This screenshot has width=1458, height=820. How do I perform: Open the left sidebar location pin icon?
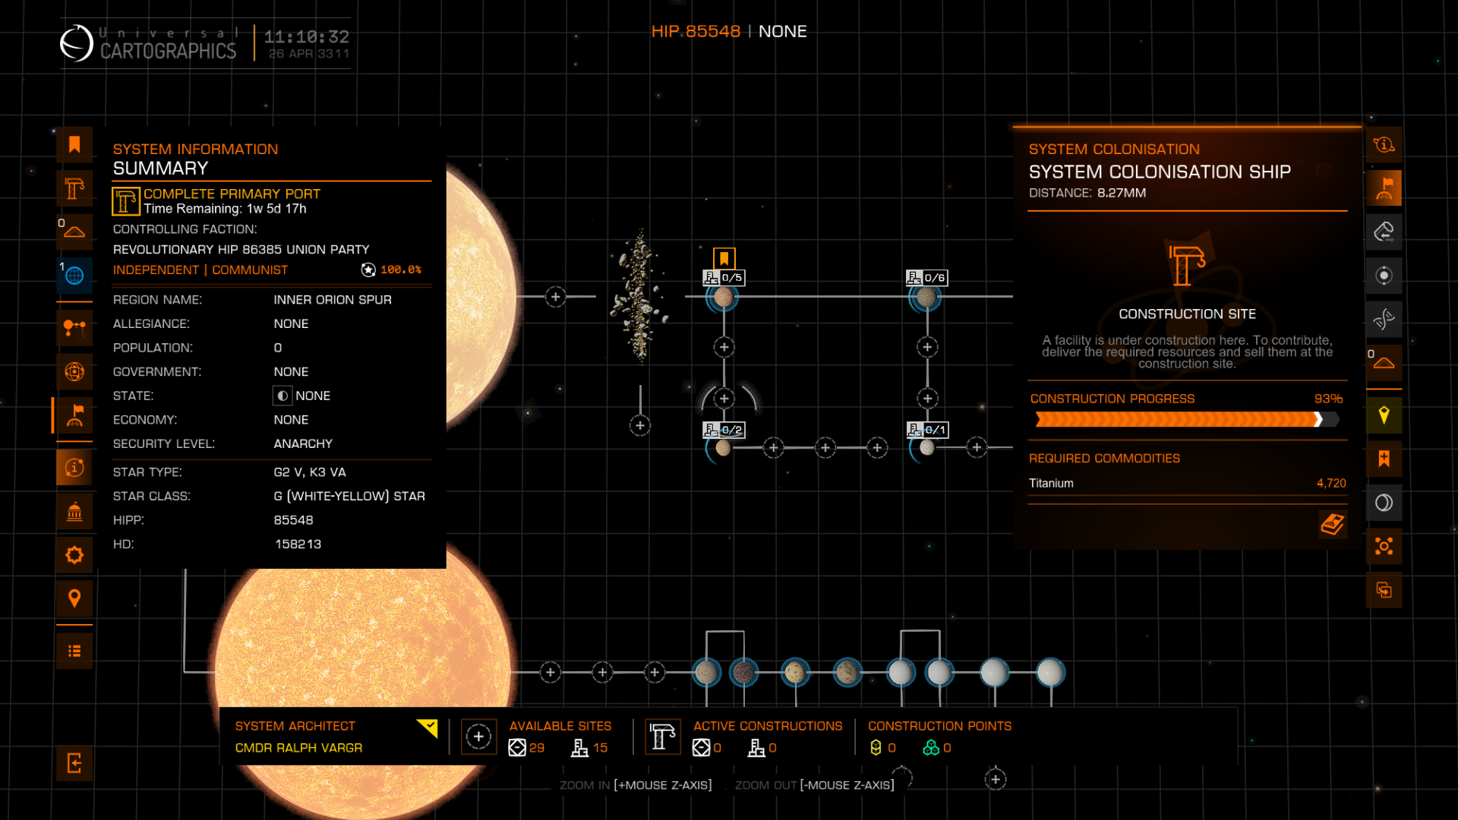point(74,599)
